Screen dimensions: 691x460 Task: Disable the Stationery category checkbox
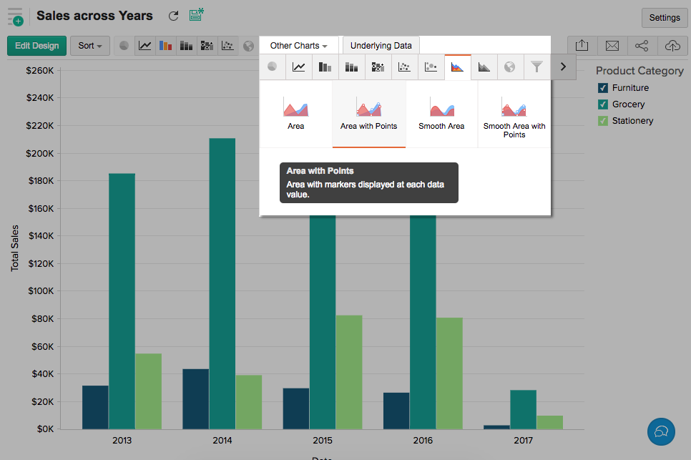pyautogui.click(x=602, y=121)
